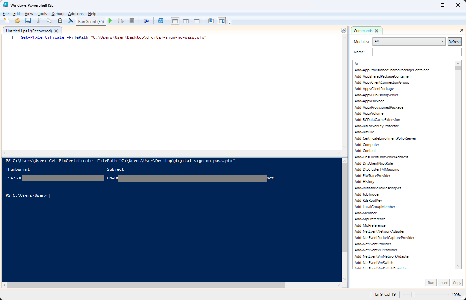The width and height of the screenshot is (466, 300).
Task: Run selection using the toolbar icon
Action: point(121,21)
